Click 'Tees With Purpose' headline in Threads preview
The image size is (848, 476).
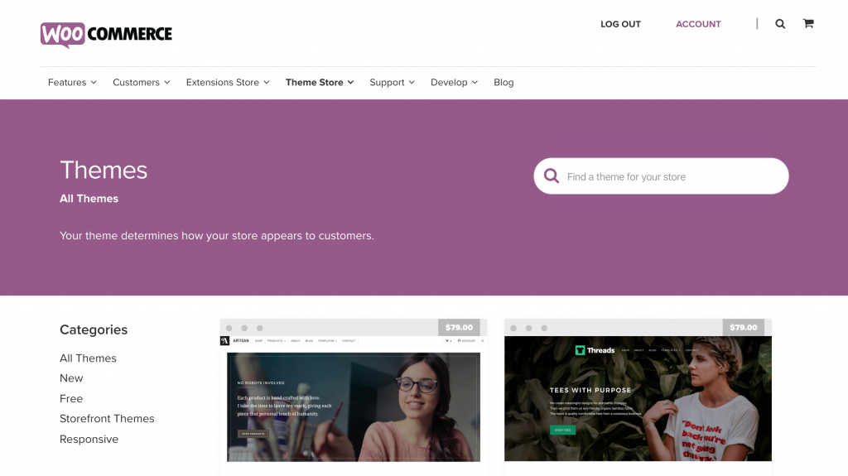pyautogui.click(x=590, y=390)
